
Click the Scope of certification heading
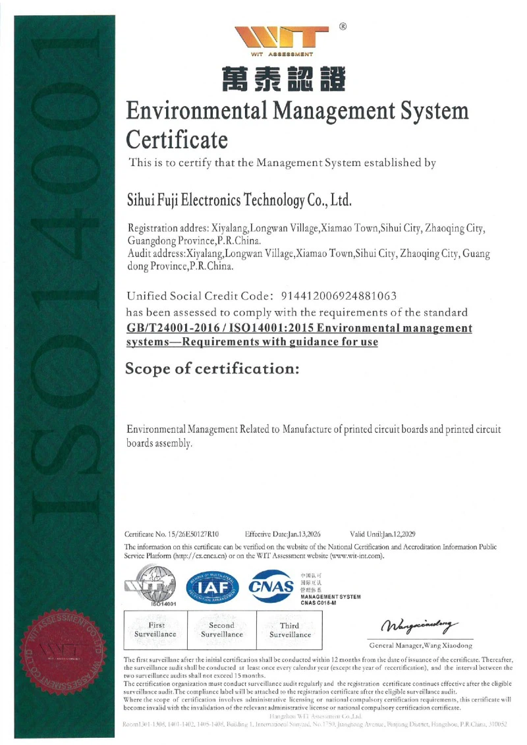tap(212, 368)
